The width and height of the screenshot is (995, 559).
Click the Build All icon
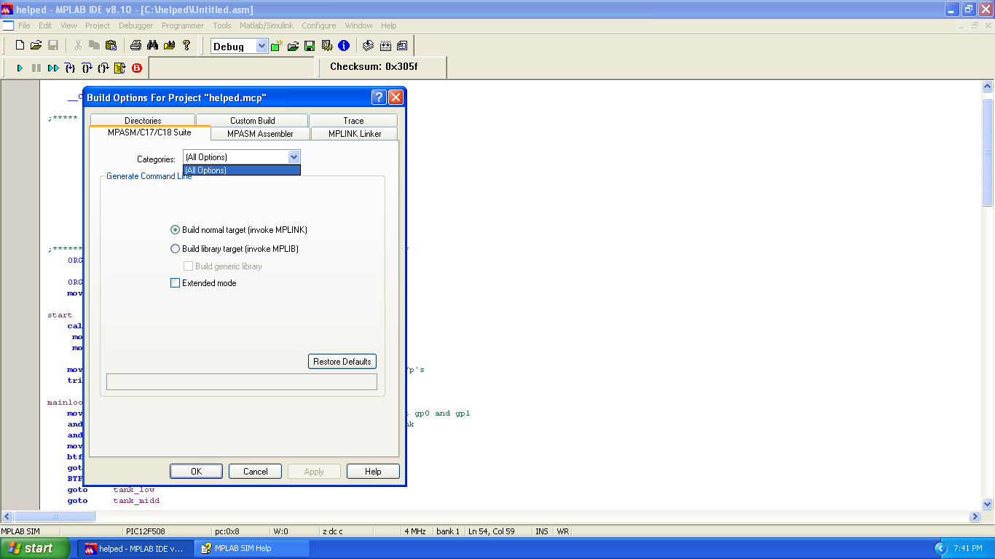pos(385,46)
